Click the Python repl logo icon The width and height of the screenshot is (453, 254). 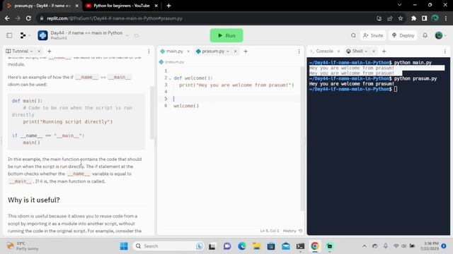click(x=42, y=35)
